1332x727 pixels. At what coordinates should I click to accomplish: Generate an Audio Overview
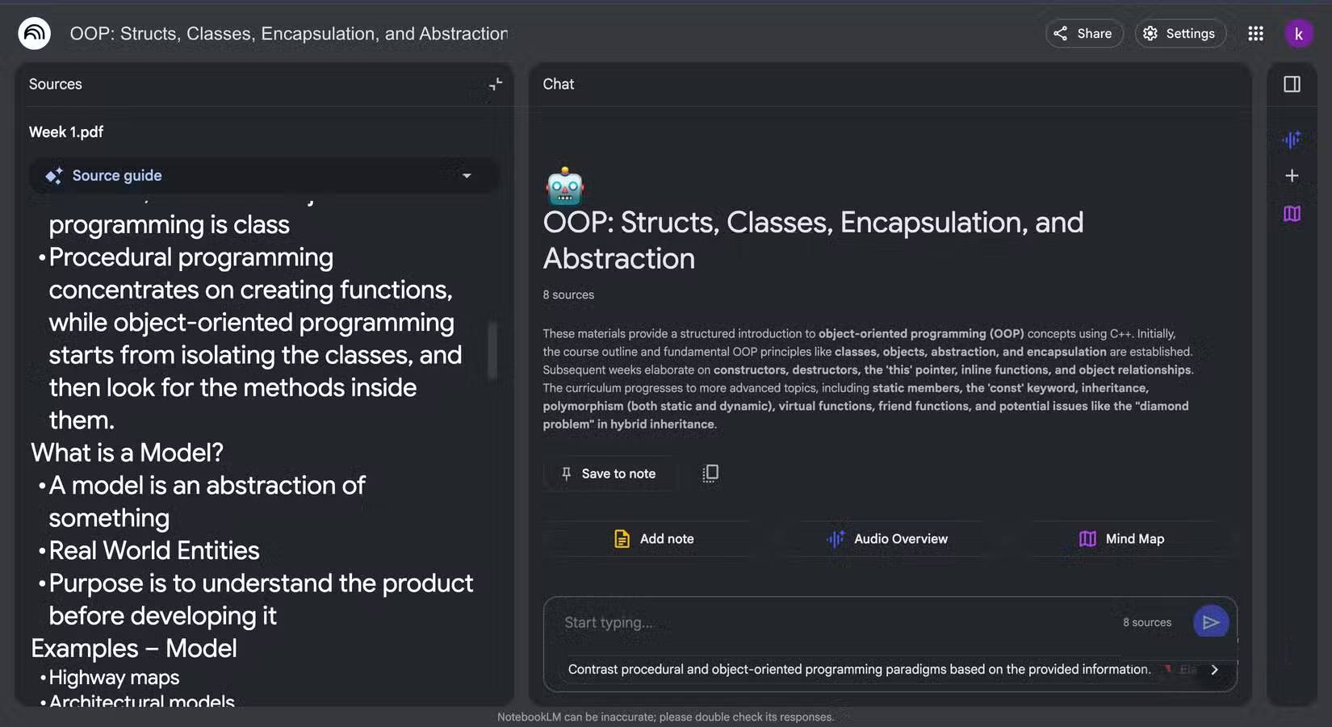pos(887,539)
